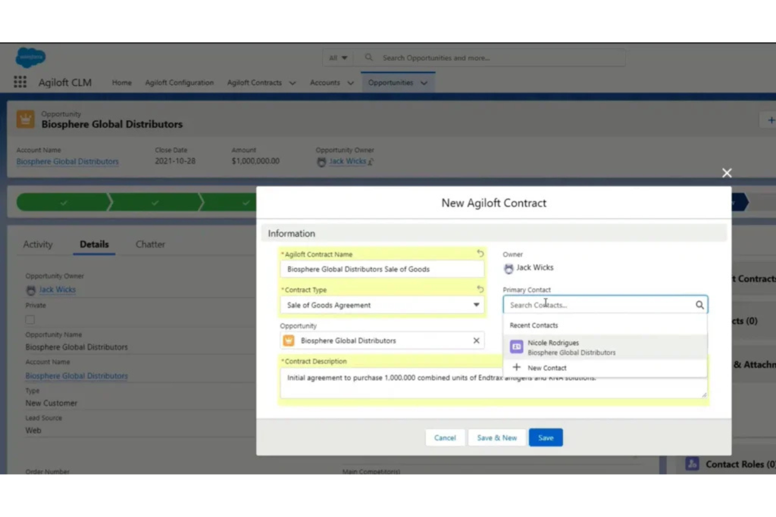The width and height of the screenshot is (776, 517).
Task: Click the revert icon next to Agiloft Contract Name
Action: point(480,254)
